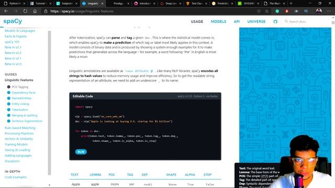Open the browser home page
Screen dimensions: 335x188
35,11
